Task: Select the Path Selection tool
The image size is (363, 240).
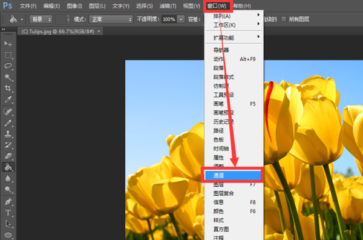Action: click(8, 224)
